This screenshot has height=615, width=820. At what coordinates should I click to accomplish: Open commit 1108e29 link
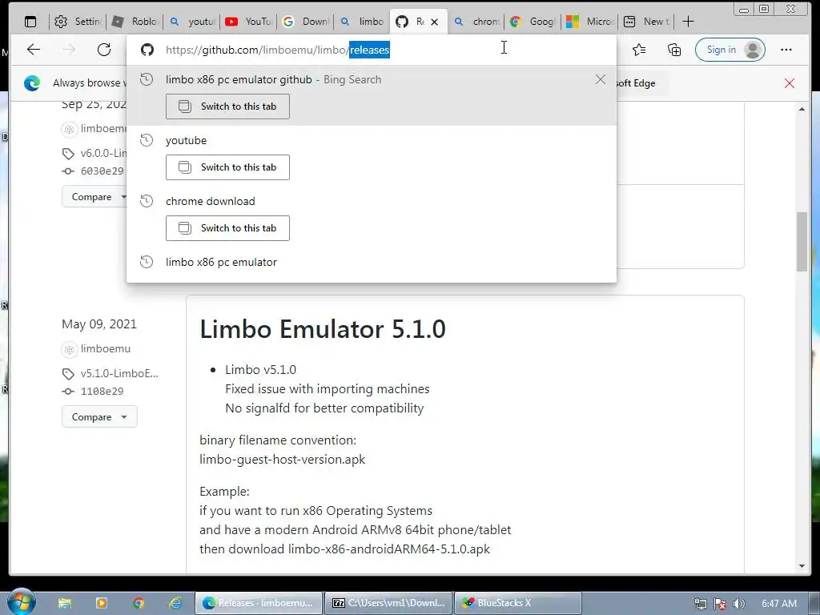coord(102,391)
